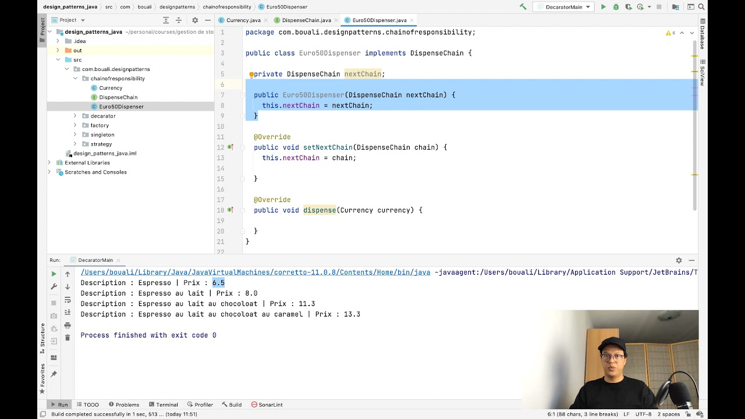Screen dimensions: 745x419
Task: Toggle the Favorites side tool window
Action: (x=42, y=379)
